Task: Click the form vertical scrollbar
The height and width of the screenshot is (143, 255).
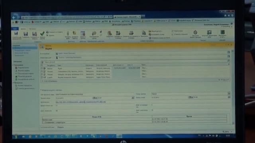Action: 233,87
